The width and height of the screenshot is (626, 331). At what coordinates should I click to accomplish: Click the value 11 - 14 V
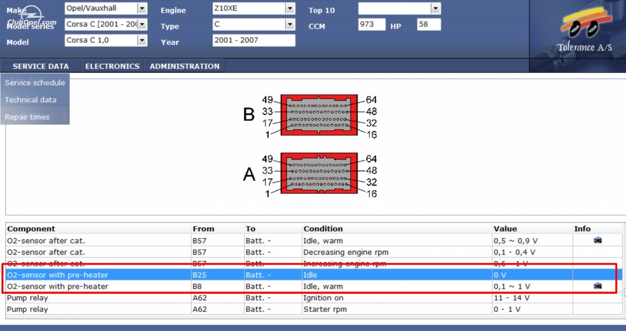(512, 298)
